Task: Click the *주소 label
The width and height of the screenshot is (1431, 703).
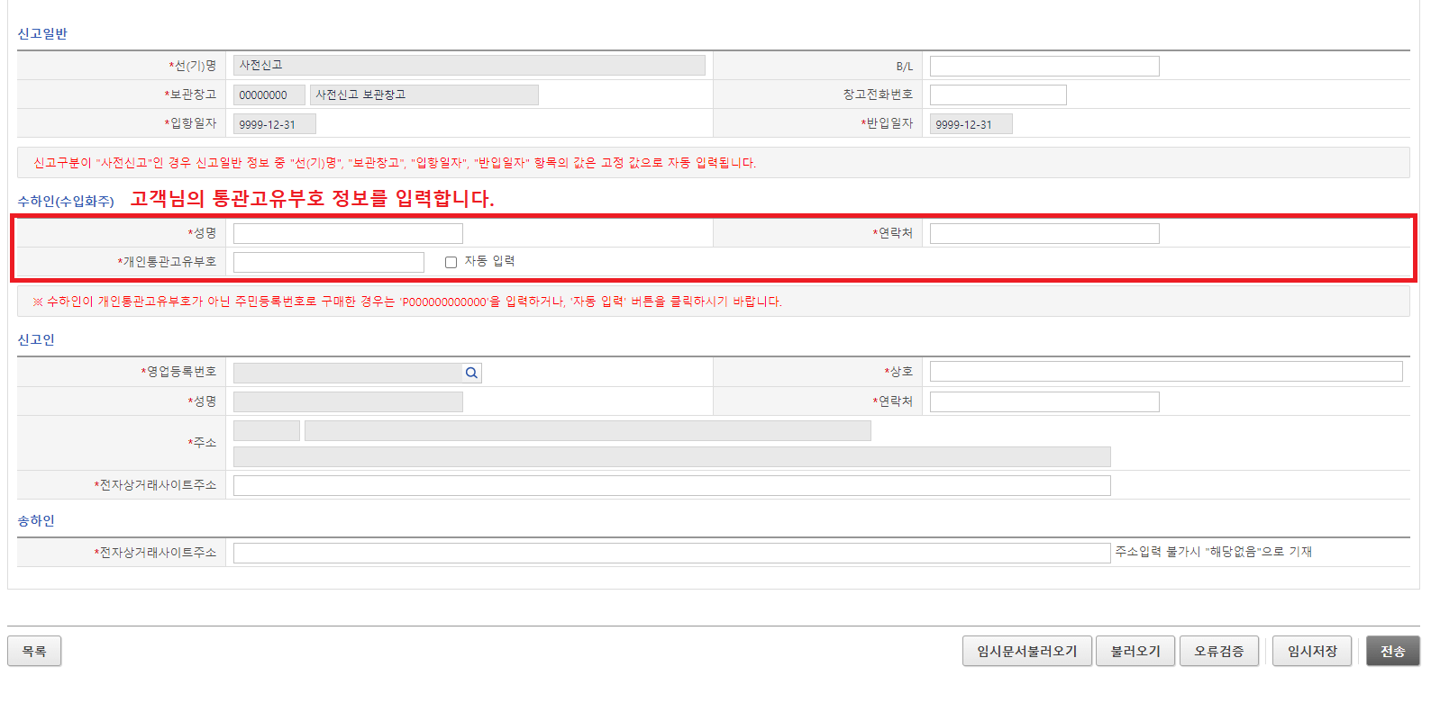Action: point(202,442)
